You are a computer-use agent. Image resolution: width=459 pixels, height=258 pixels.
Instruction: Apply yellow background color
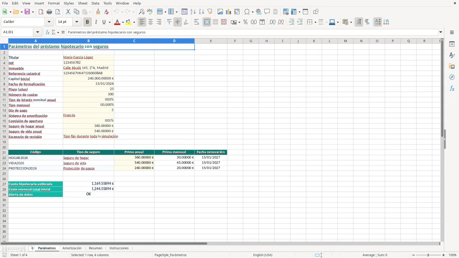point(129,22)
